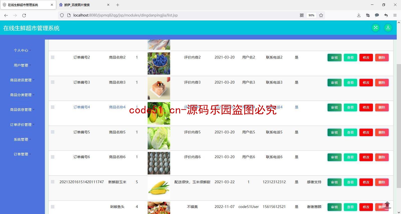
Task: Click 修改 button for 剁椒鱼头 row
Action: coord(366,207)
